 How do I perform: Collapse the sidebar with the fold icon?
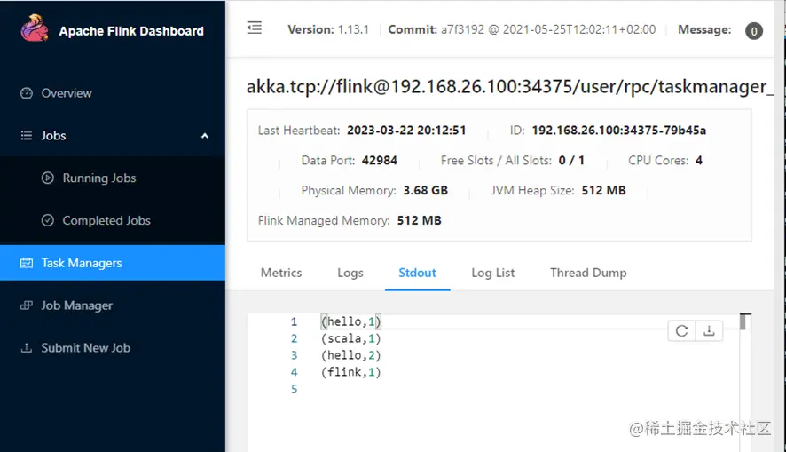point(255,28)
